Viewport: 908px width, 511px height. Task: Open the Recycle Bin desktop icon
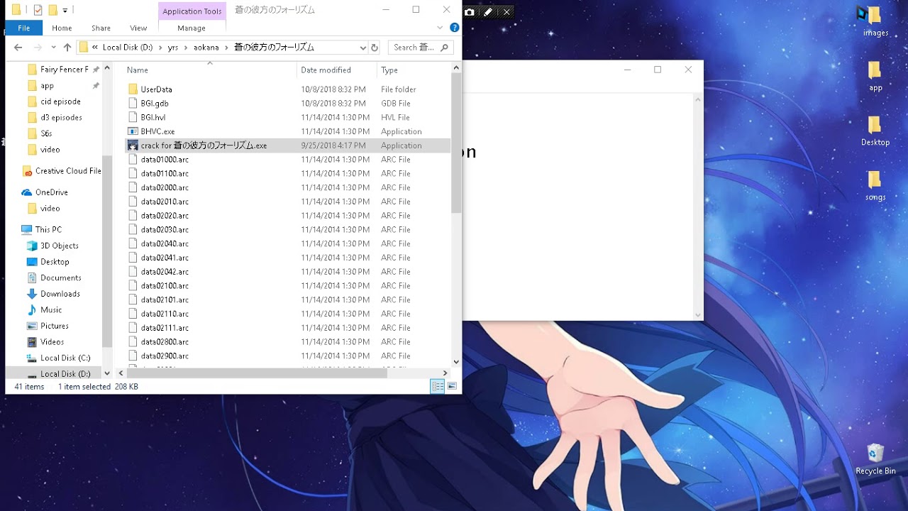point(875,460)
